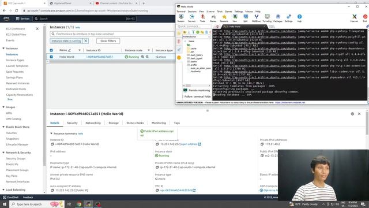Open the Name column sort dropdown

[80, 50]
